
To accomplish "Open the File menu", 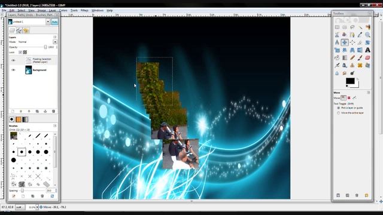I will tap(4, 11).
